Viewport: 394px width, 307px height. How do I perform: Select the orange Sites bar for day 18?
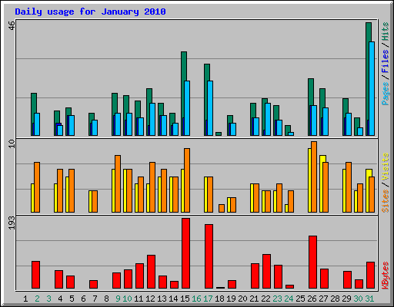(x=222, y=208)
